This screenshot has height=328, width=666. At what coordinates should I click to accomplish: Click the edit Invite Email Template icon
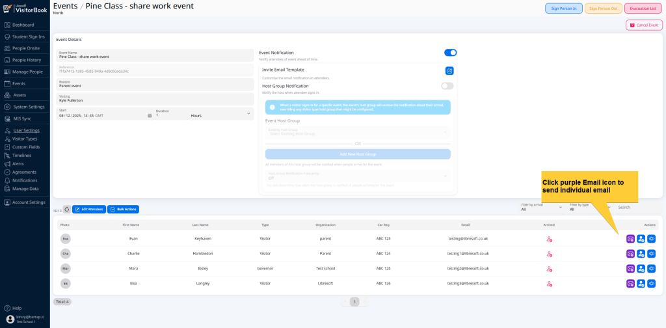449,71
